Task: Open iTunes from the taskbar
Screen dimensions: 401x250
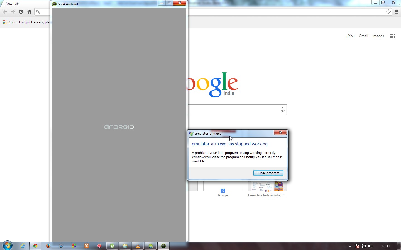Action: click(100, 246)
